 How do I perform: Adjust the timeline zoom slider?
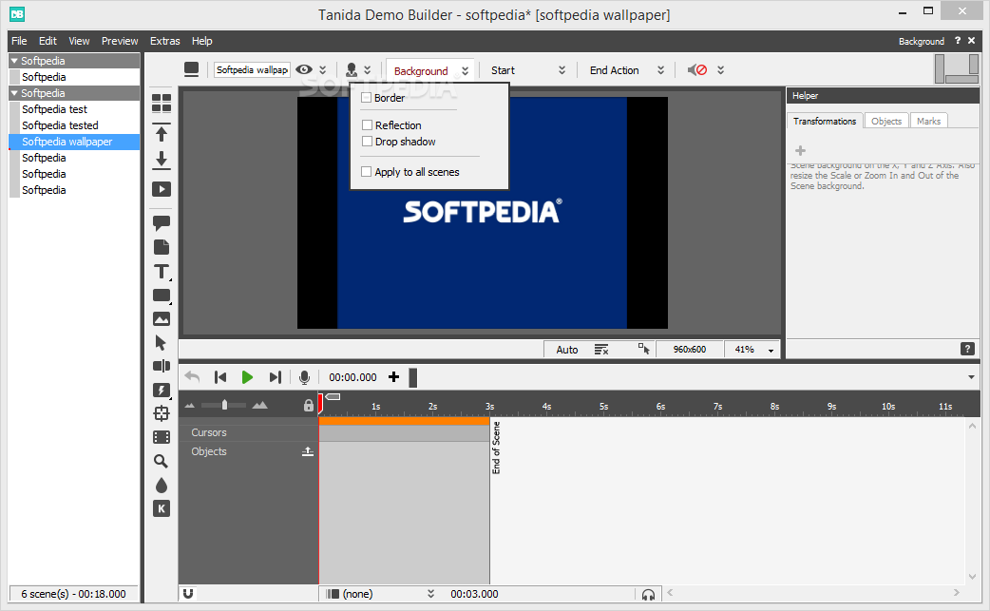tap(225, 405)
